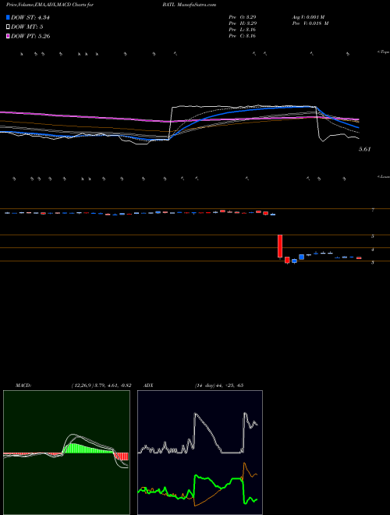Select the 'Pre O: 3.29' value
390x515 pixels.
click(x=243, y=17)
